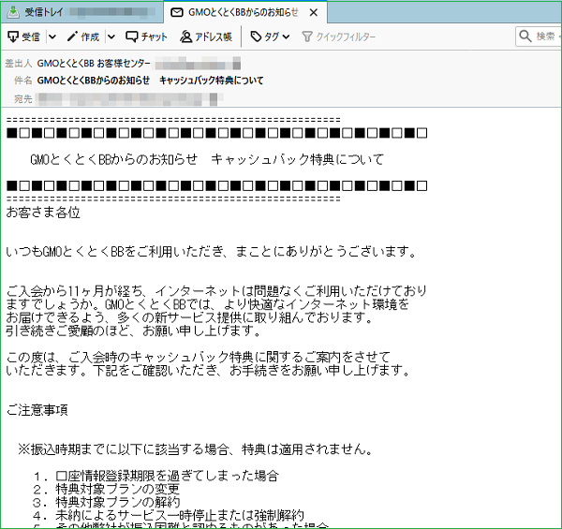Click the line 引き続きご愛顧のほど、お願い申し上げます
Screen dimensions: 562x529
(x=134, y=331)
